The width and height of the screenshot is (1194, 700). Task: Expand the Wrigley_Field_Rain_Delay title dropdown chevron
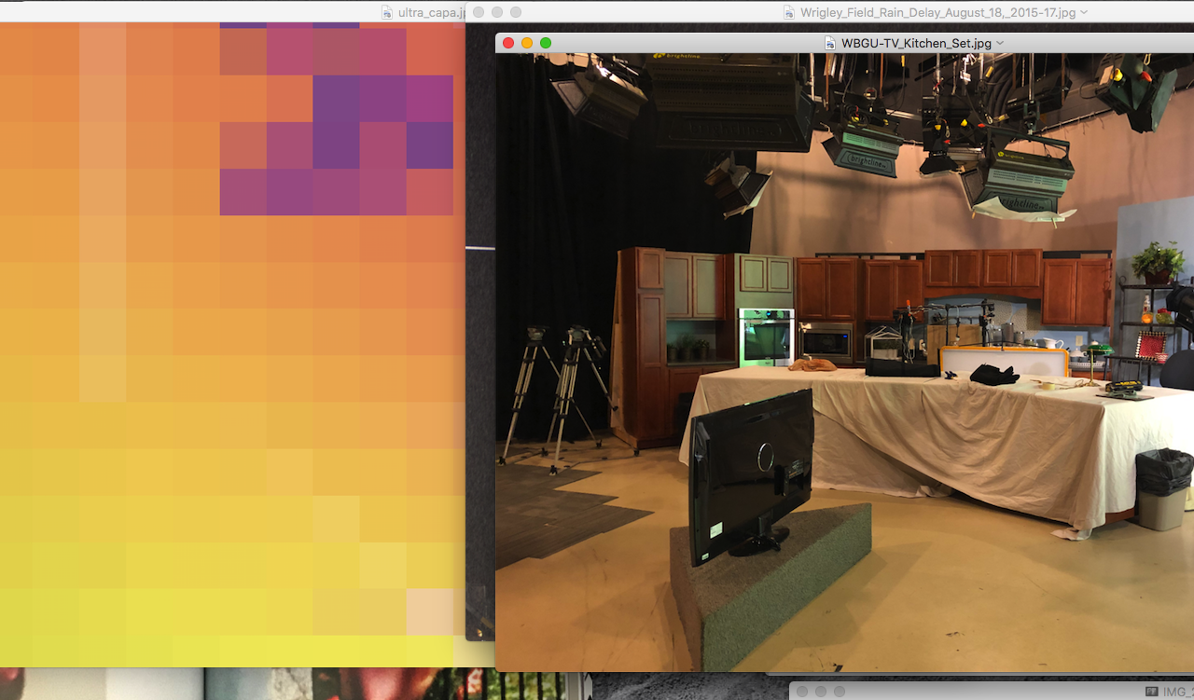tap(1083, 12)
